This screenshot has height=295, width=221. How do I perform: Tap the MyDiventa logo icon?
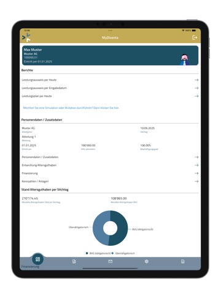pyautogui.click(x=26, y=37)
